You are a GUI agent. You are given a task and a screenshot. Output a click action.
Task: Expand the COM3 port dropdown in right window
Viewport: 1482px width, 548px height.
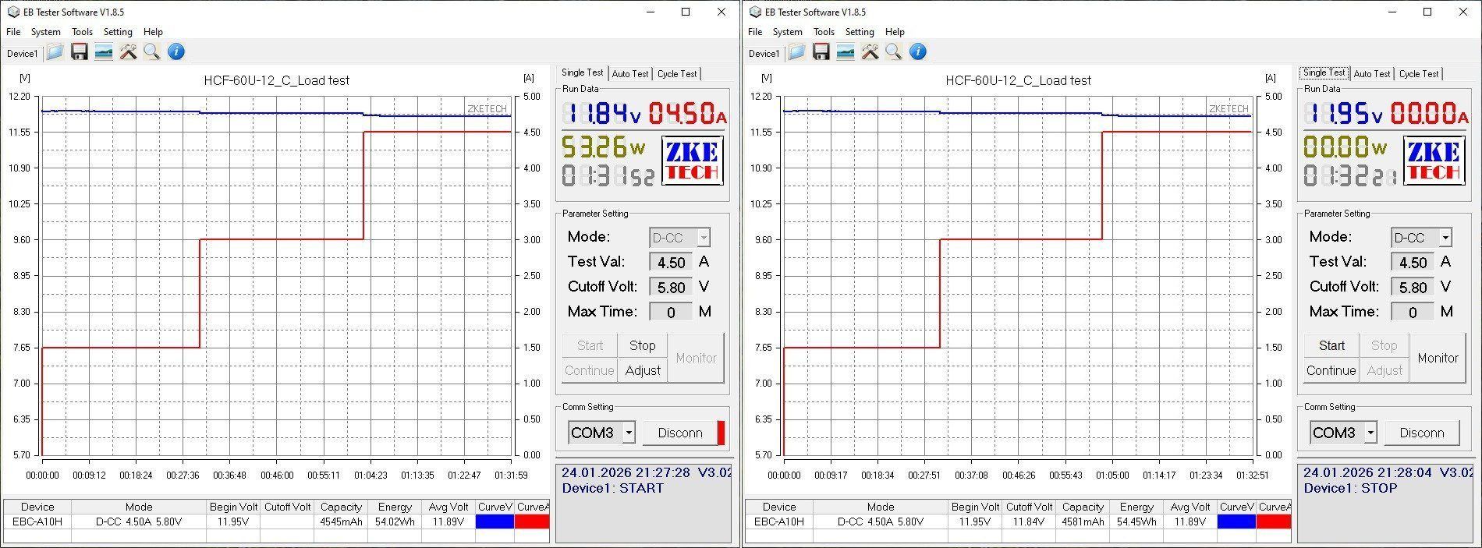1370,433
